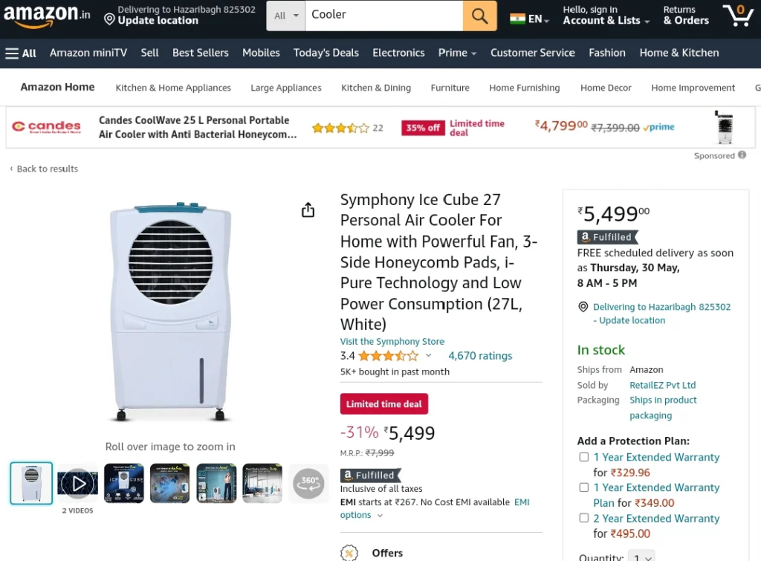Click the Amazon.in logo
The height and width of the screenshot is (561, 761).
[x=47, y=15]
